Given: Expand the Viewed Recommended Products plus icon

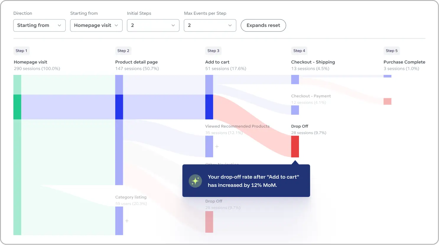Looking at the screenshot, I should 217,147.
